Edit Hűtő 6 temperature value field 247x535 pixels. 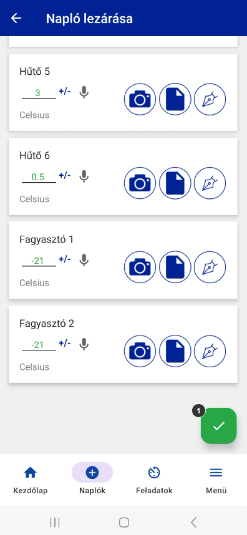click(x=39, y=178)
